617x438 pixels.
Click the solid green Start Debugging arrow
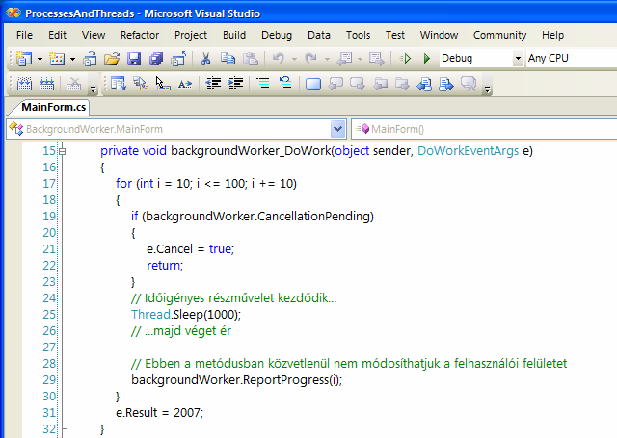click(x=426, y=59)
